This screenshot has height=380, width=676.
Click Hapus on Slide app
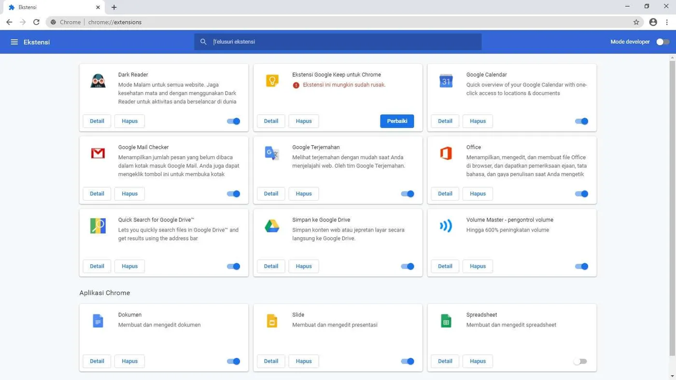(304, 361)
